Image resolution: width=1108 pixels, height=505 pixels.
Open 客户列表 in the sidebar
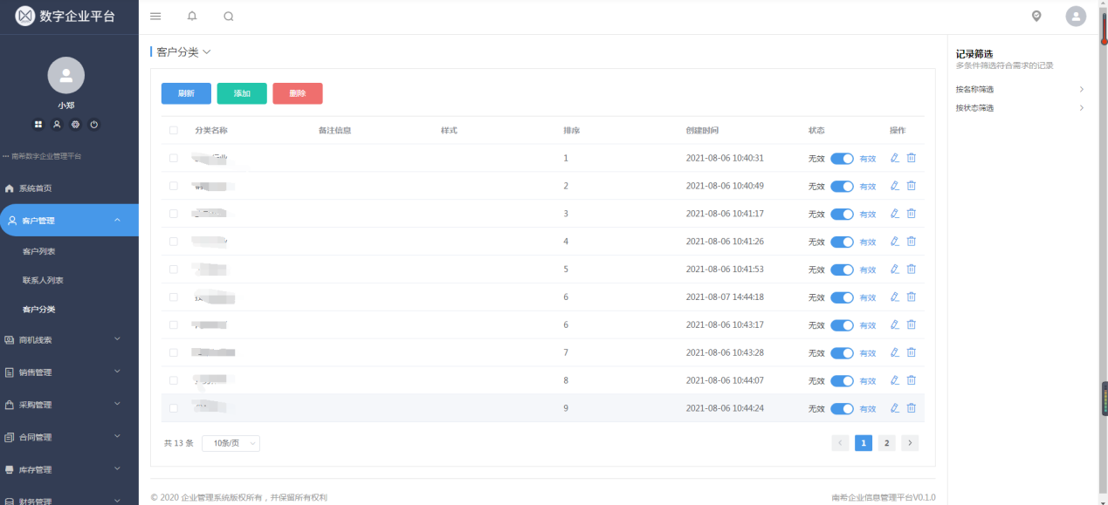point(39,251)
